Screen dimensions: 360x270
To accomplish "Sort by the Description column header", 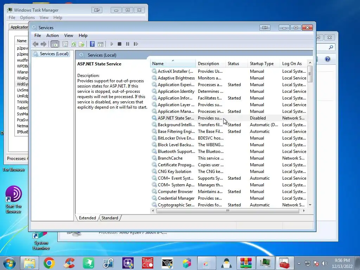I will click(x=210, y=64).
